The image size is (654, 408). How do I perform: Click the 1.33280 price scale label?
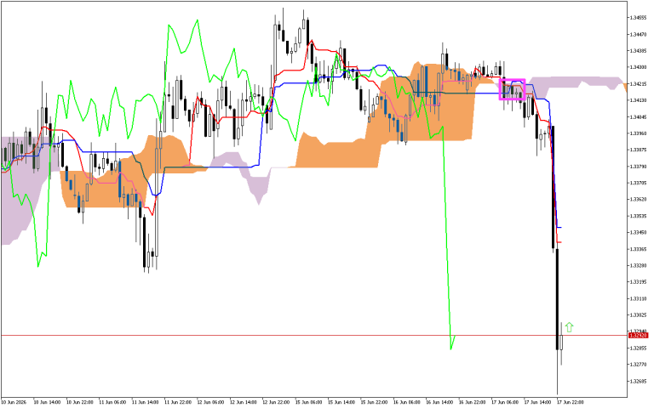(639, 265)
